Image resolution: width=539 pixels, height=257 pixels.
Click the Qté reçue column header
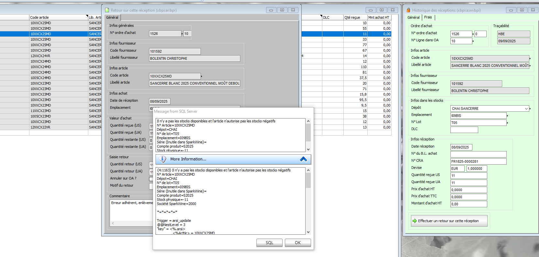355,17
